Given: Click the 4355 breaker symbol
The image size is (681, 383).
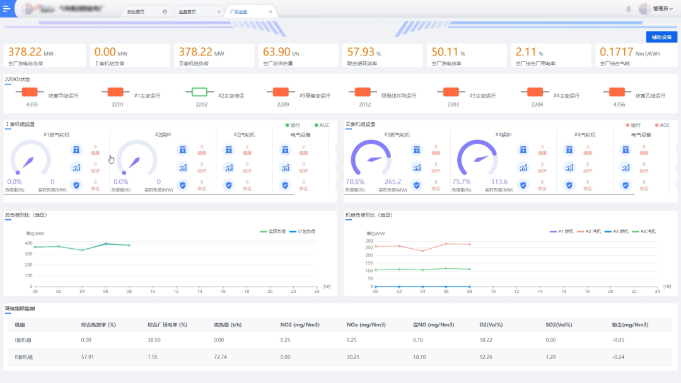Looking at the screenshot, I should pos(30,92).
